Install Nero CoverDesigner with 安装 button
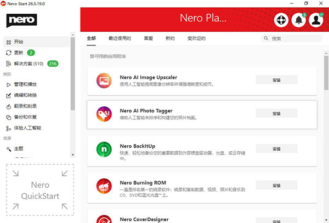This screenshot has width=329, height=223. [276, 220]
